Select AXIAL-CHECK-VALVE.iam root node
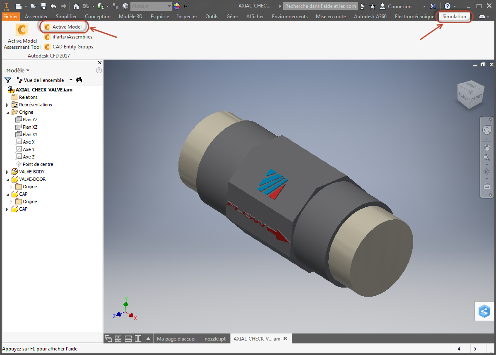The height and width of the screenshot is (355, 496). [x=40, y=90]
